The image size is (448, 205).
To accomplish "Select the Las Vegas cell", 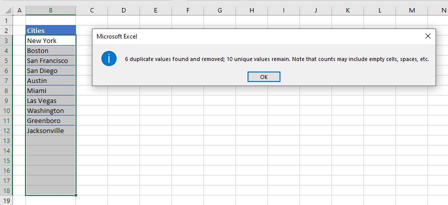I will click(x=50, y=100).
